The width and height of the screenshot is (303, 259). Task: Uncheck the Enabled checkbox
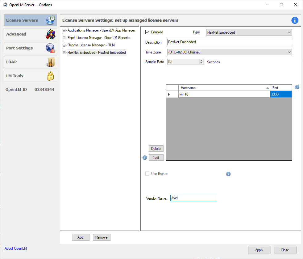[x=147, y=32]
